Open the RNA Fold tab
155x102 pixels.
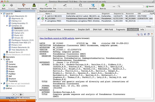tap(109, 30)
